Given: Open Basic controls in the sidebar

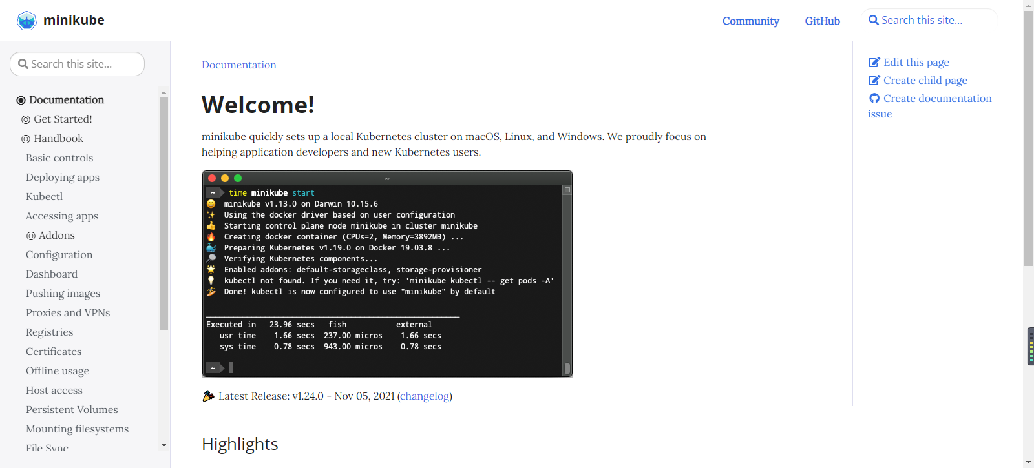Looking at the screenshot, I should [x=59, y=158].
